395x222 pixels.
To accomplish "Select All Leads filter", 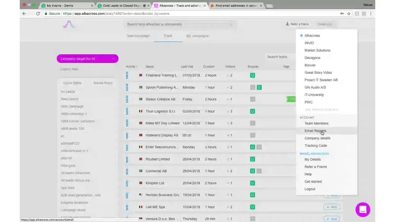I will (68, 92).
